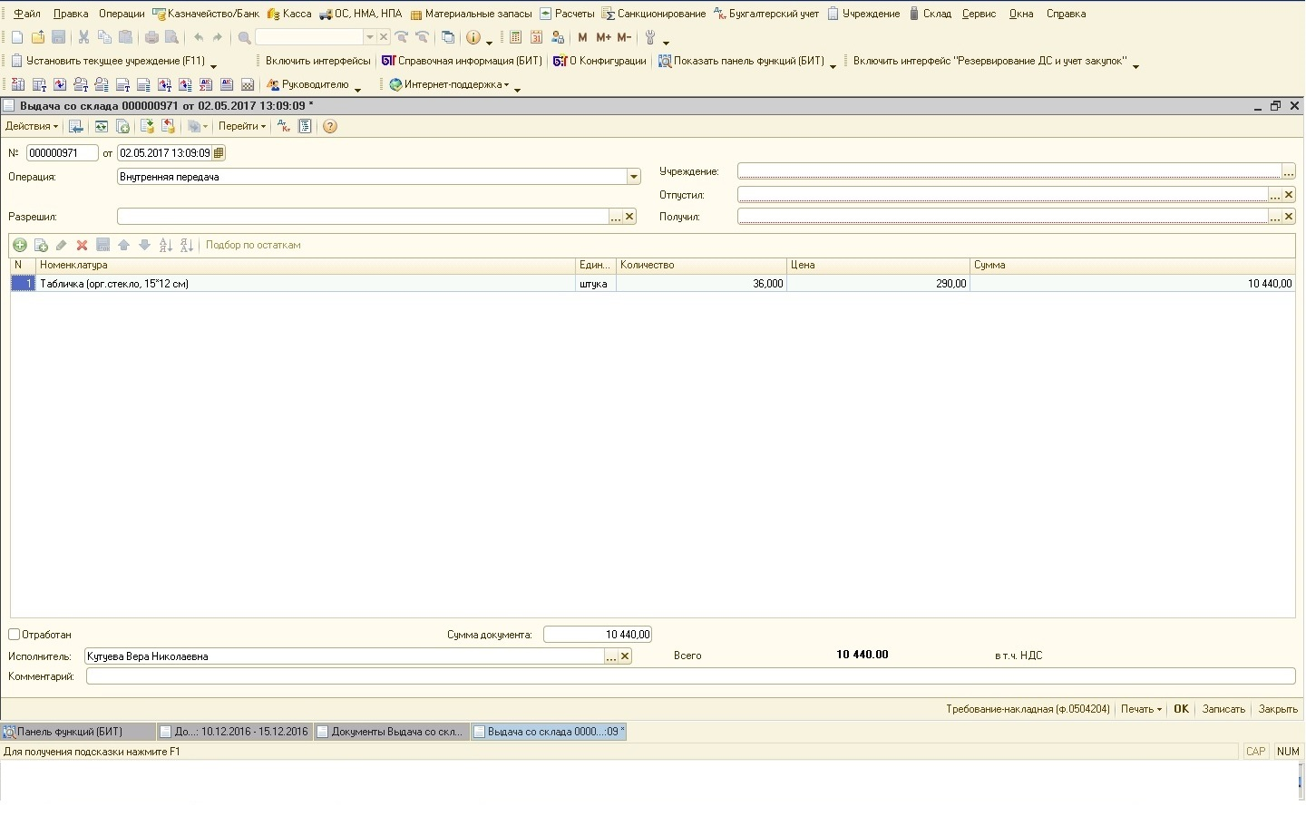Click Включить интерфейсы button
This screenshot has width=1306, height=816.
click(317, 61)
